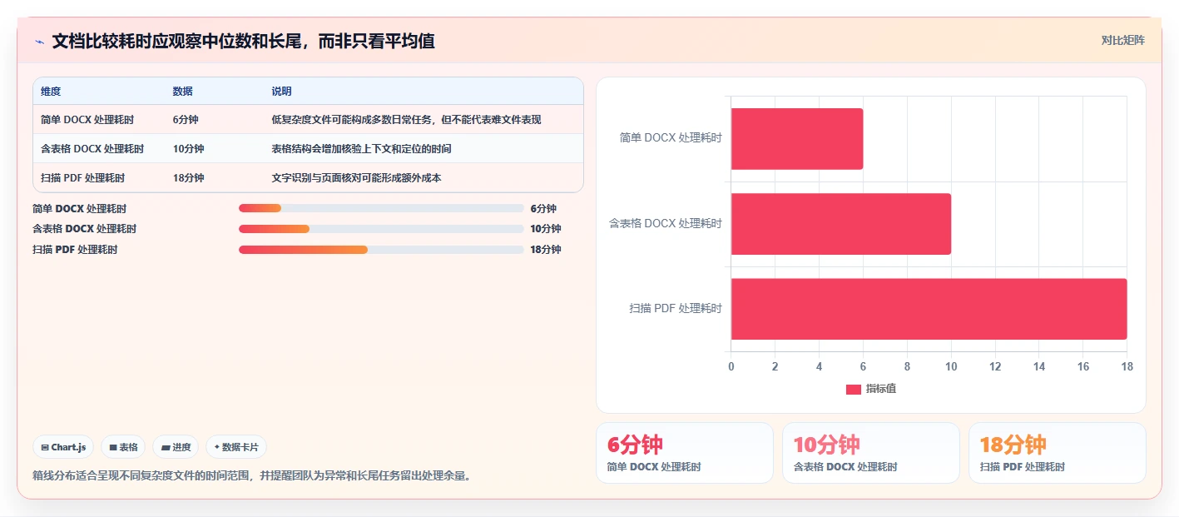Click the 简单 DOCX 处理耗时 progress bar
The width and height of the screenshot is (1179, 517).
(x=381, y=208)
